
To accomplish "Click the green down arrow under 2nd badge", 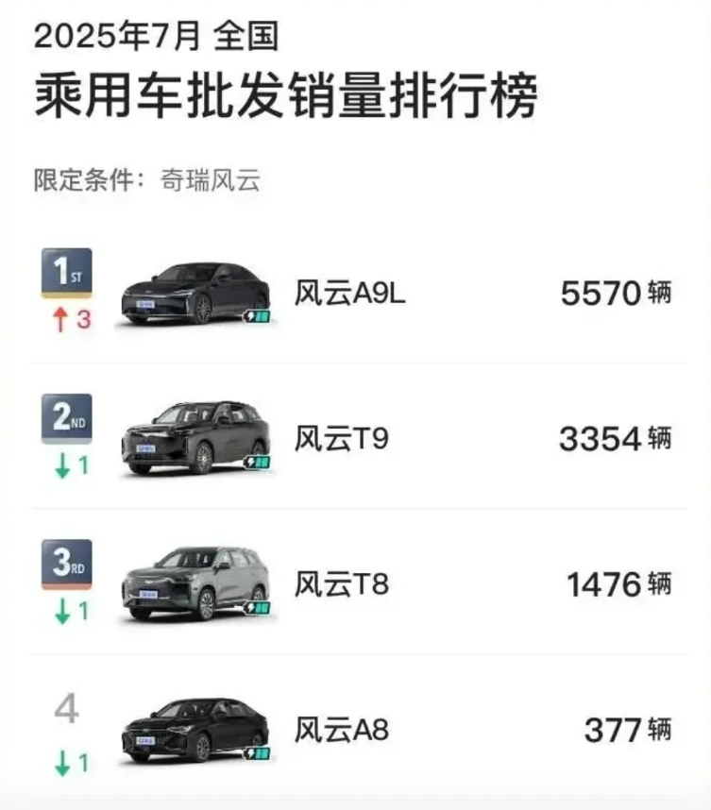I will (x=62, y=466).
